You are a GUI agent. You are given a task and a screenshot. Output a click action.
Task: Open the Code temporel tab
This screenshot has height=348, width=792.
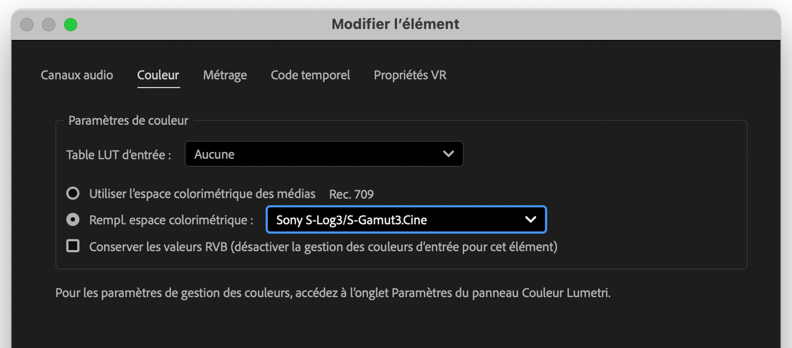point(310,75)
